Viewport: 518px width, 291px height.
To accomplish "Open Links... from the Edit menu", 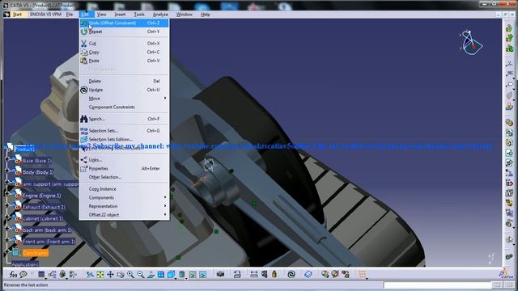I will [x=124, y=160].
